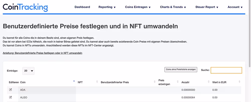Click Coins ohne Preishistorie anzeigen button
Image resolution: width=251 pixels, height=102 pixels.
click(181, 69)
